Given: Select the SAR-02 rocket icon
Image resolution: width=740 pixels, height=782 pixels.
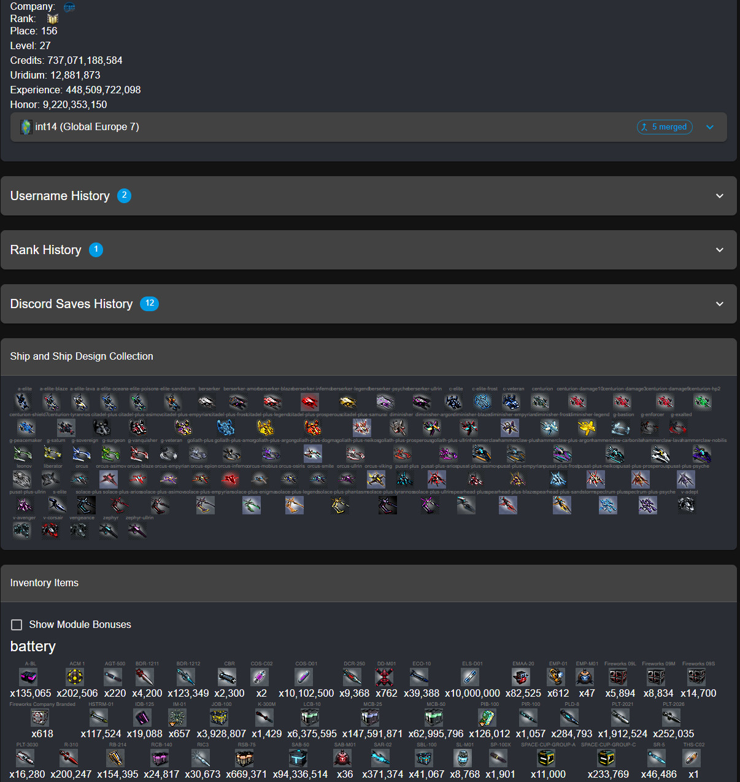Looking at the screenshot, I should pos(380,757).
